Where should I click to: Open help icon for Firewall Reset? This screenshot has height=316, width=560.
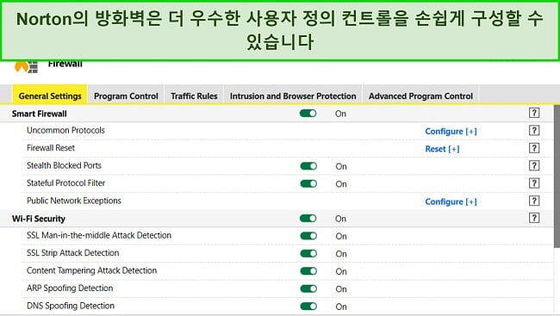coord(534,148)
